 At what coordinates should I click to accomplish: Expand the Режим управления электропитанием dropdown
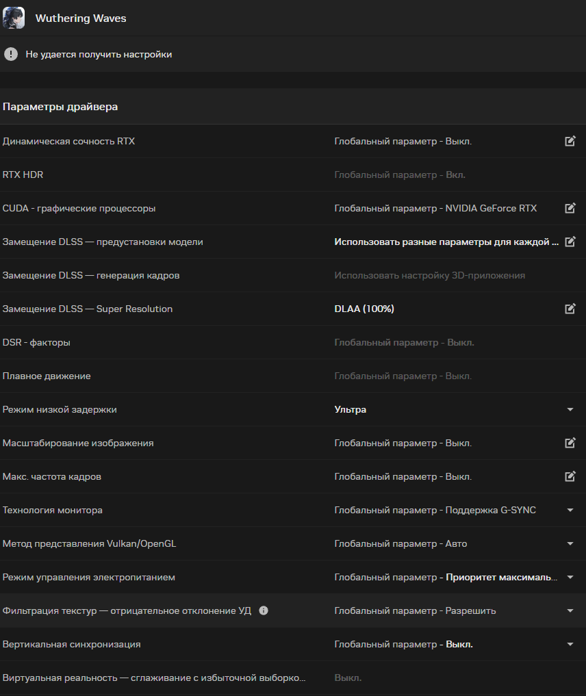570,577
